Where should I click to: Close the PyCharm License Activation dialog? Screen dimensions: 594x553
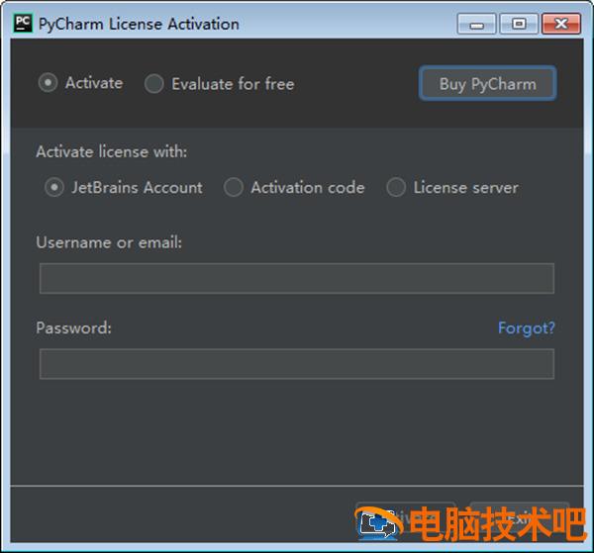[561, 24]
